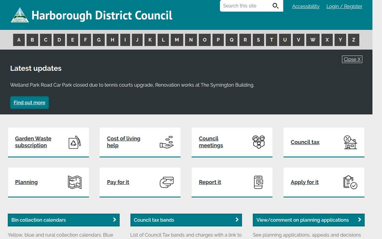Screen dimensions: 382x239
Task: Click the Search this site field
Action: click(246, 6)
